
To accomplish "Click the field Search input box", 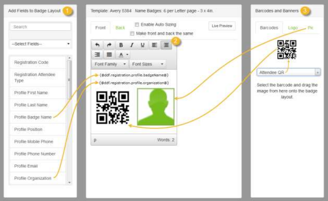I will tap(40, 27).
